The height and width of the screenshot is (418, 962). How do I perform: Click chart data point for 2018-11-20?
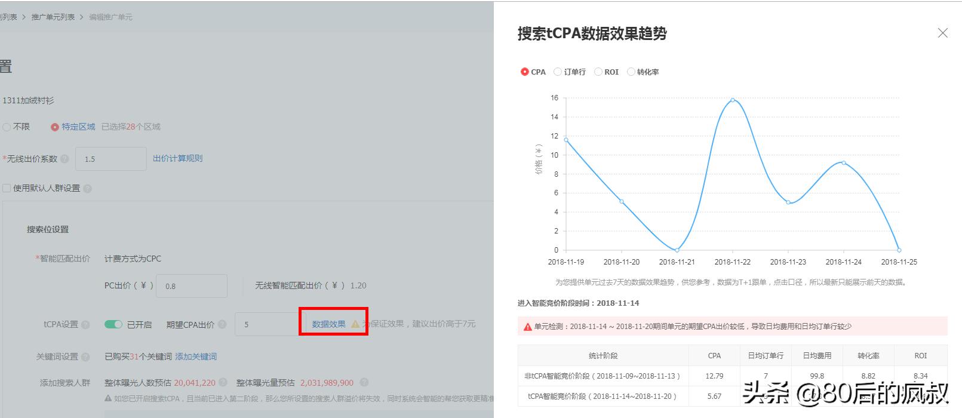(x=622, y=201)
